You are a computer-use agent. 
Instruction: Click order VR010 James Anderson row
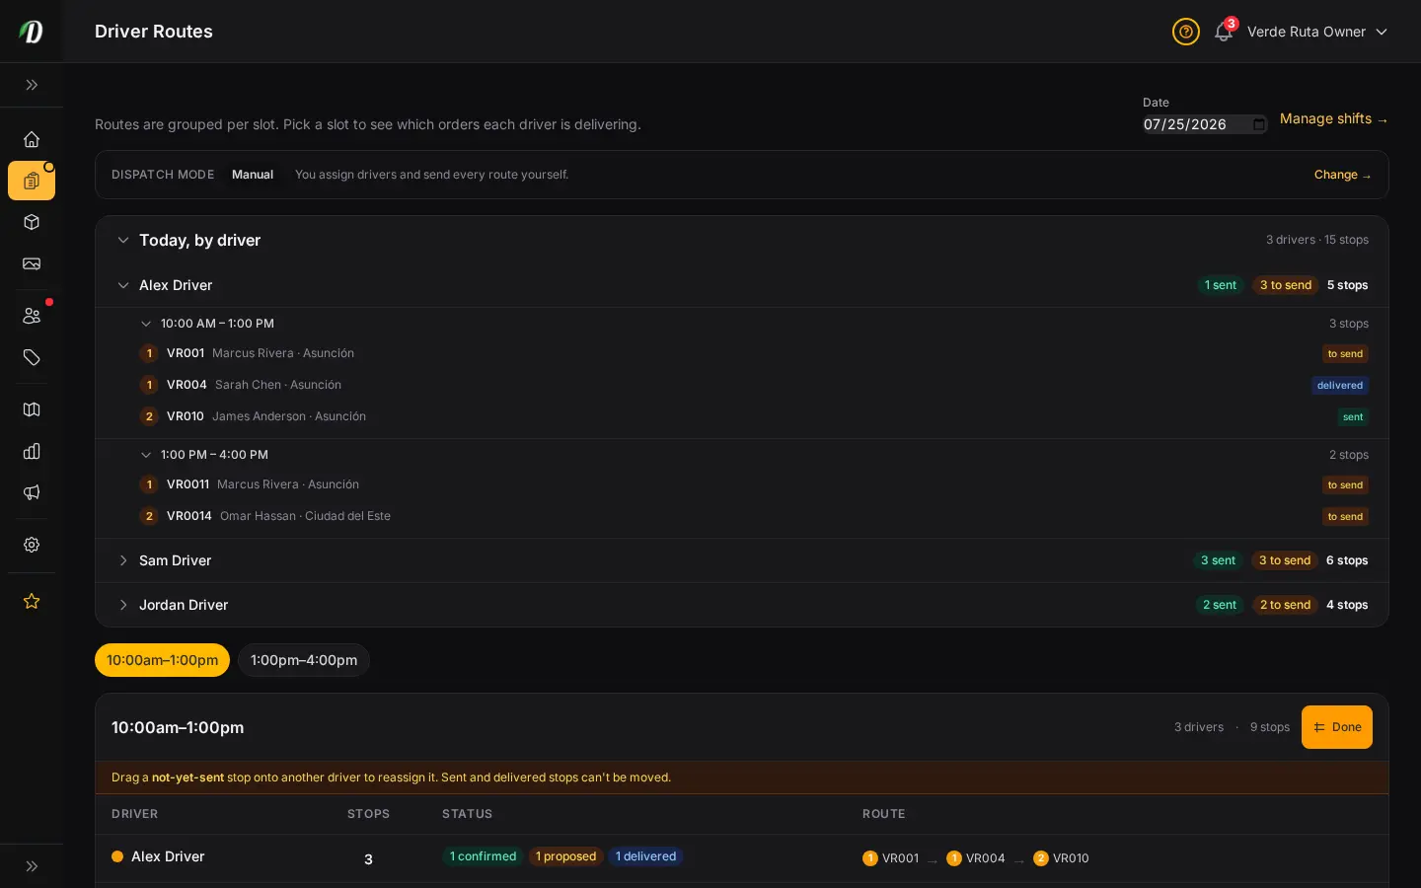click(754, 416)
